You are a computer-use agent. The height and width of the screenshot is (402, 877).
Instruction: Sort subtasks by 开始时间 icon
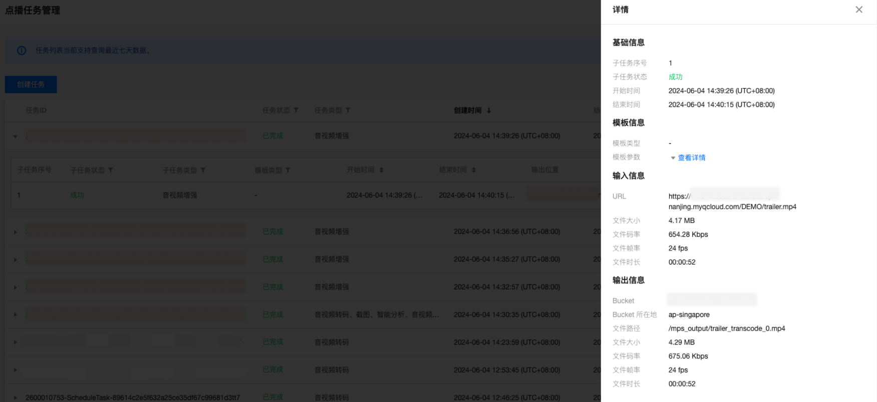click(381, 170)
